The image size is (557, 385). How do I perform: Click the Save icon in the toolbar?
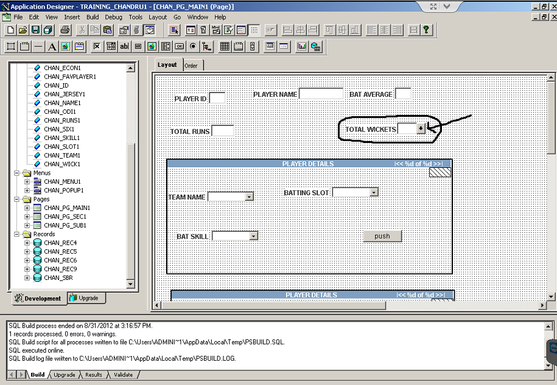[36, 29]
